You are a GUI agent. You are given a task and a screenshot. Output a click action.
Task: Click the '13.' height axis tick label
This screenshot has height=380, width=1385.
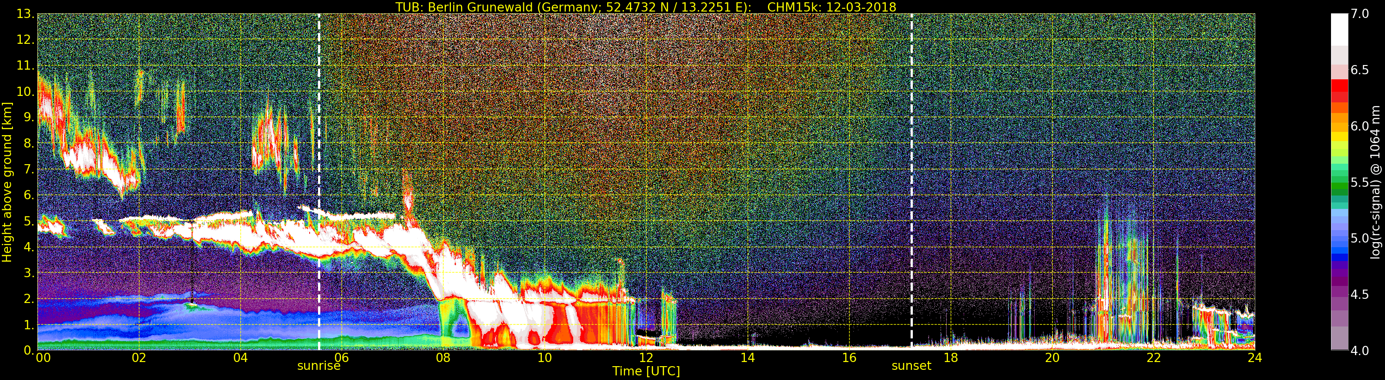[25, 14]
